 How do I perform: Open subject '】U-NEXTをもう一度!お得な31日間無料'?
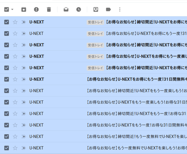coord(137,125)
